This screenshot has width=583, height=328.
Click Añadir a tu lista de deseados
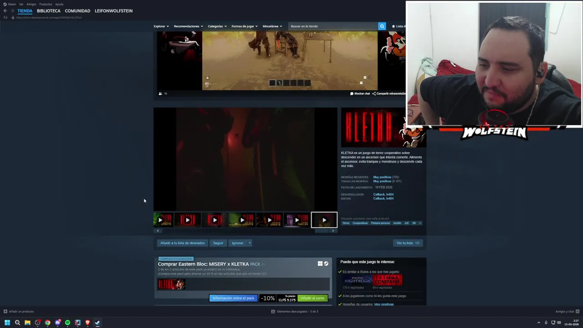coord(182,243)
